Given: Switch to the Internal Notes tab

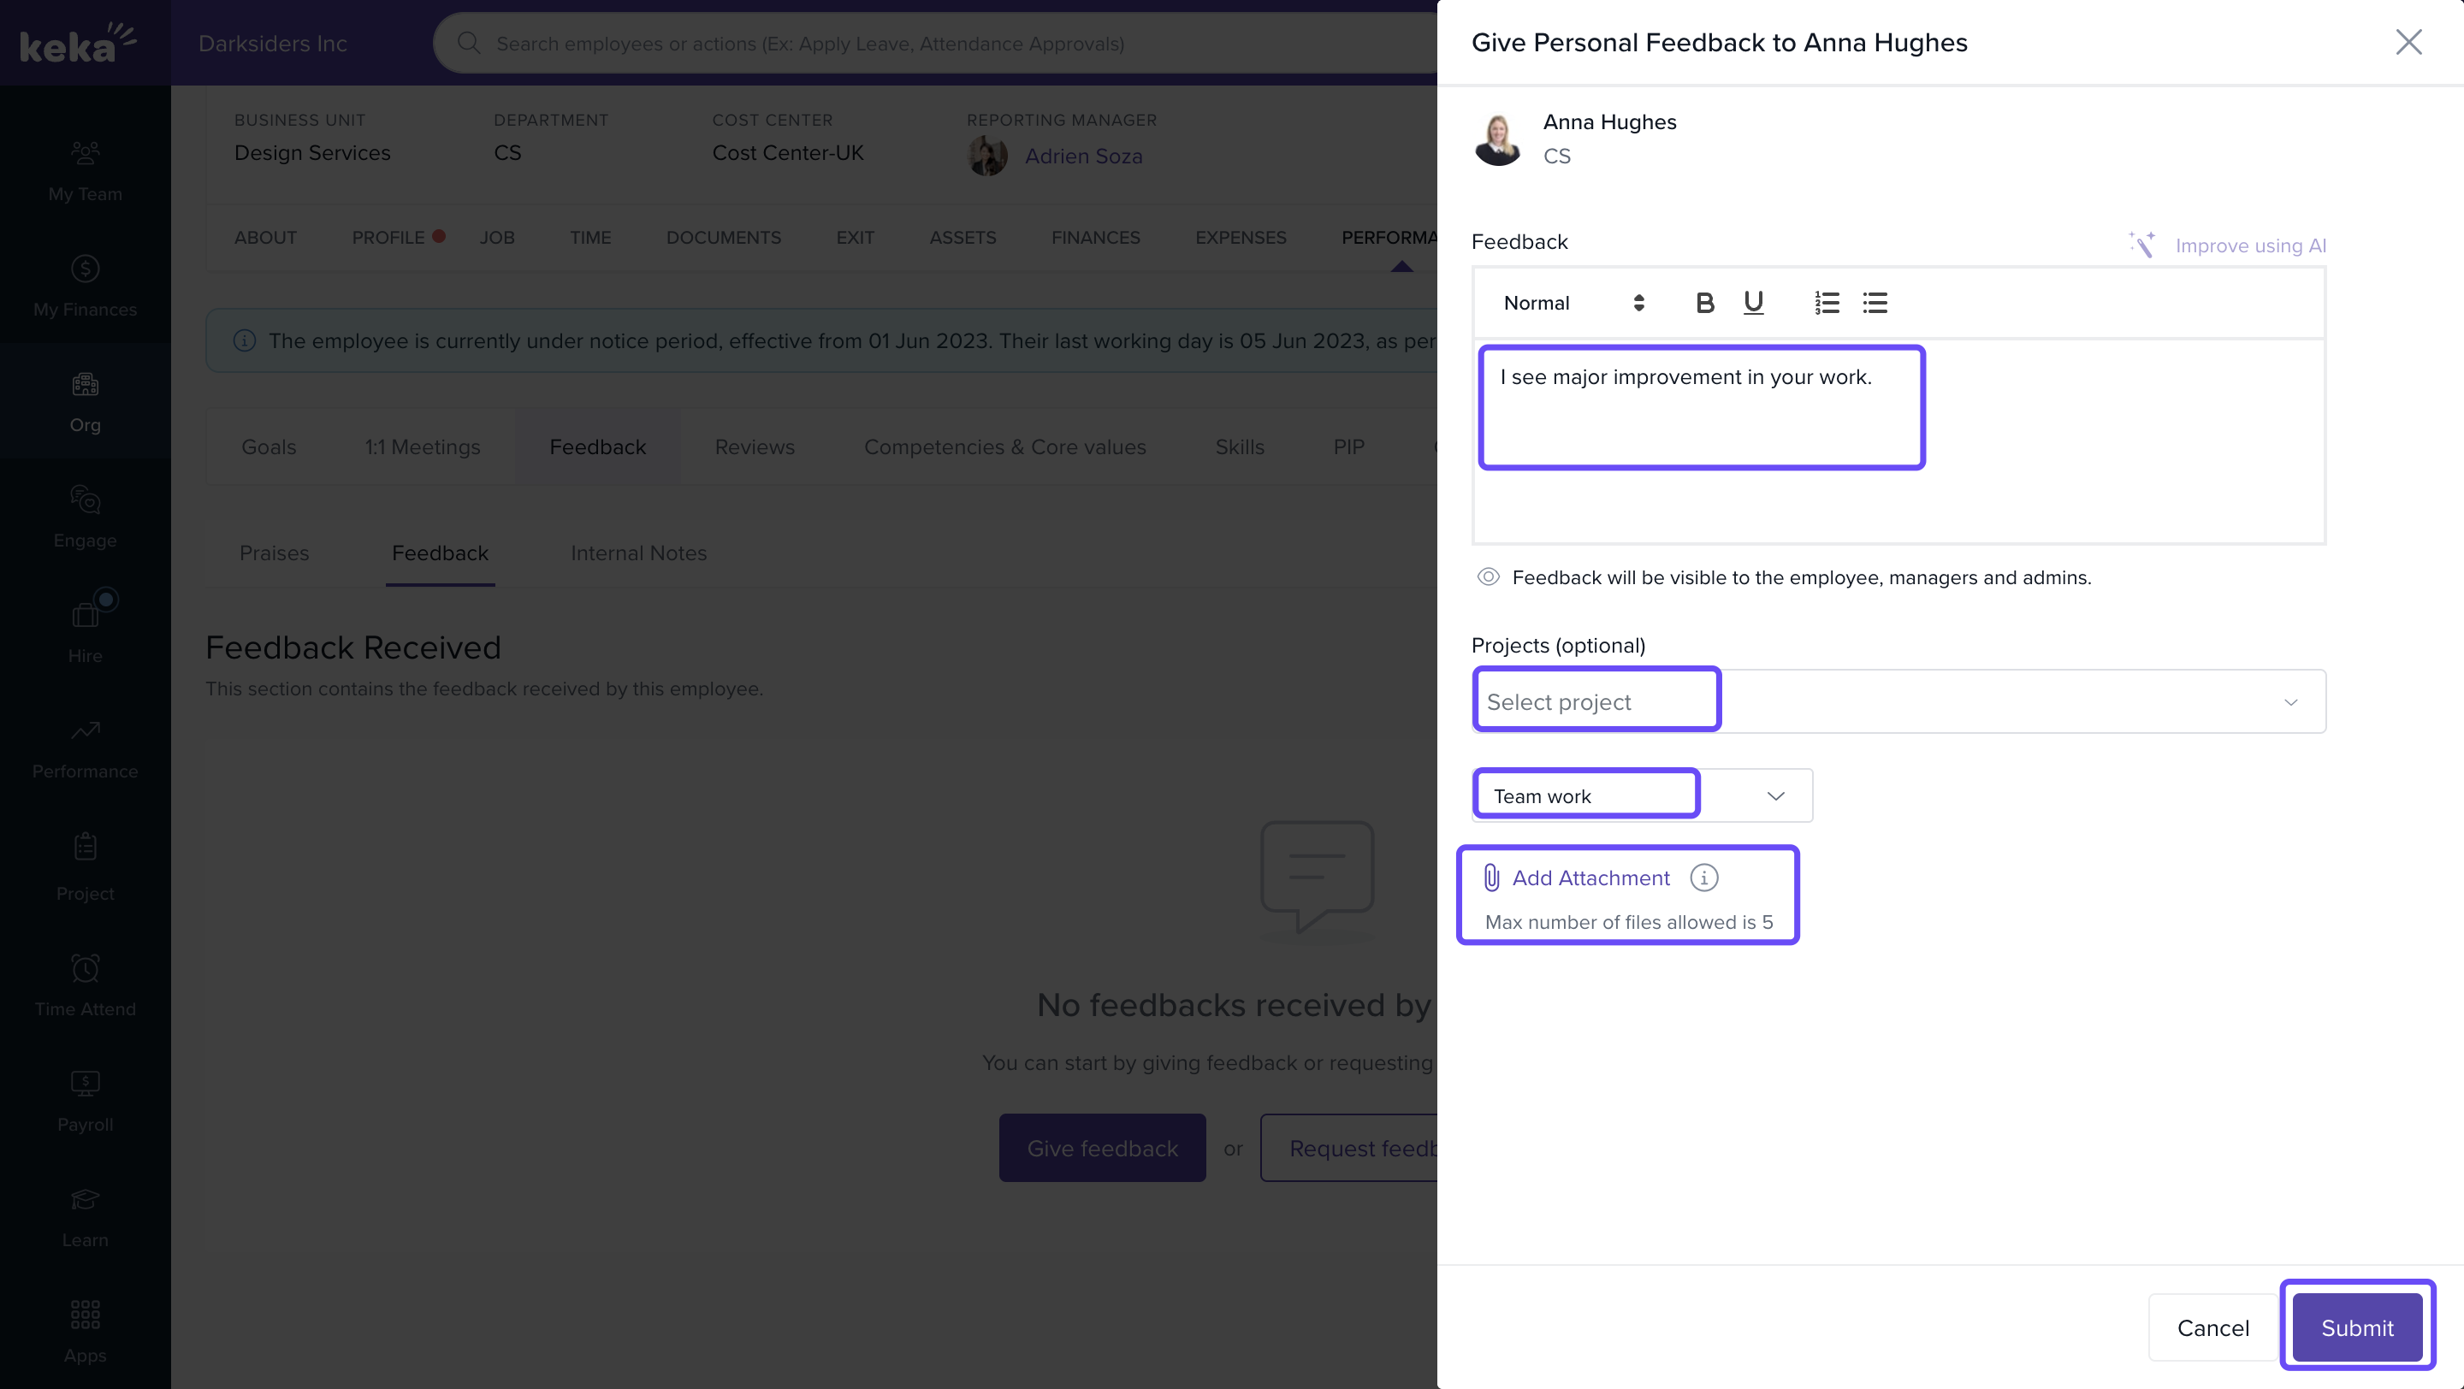Looking at the screenshot, I should [x=638, y=553].
